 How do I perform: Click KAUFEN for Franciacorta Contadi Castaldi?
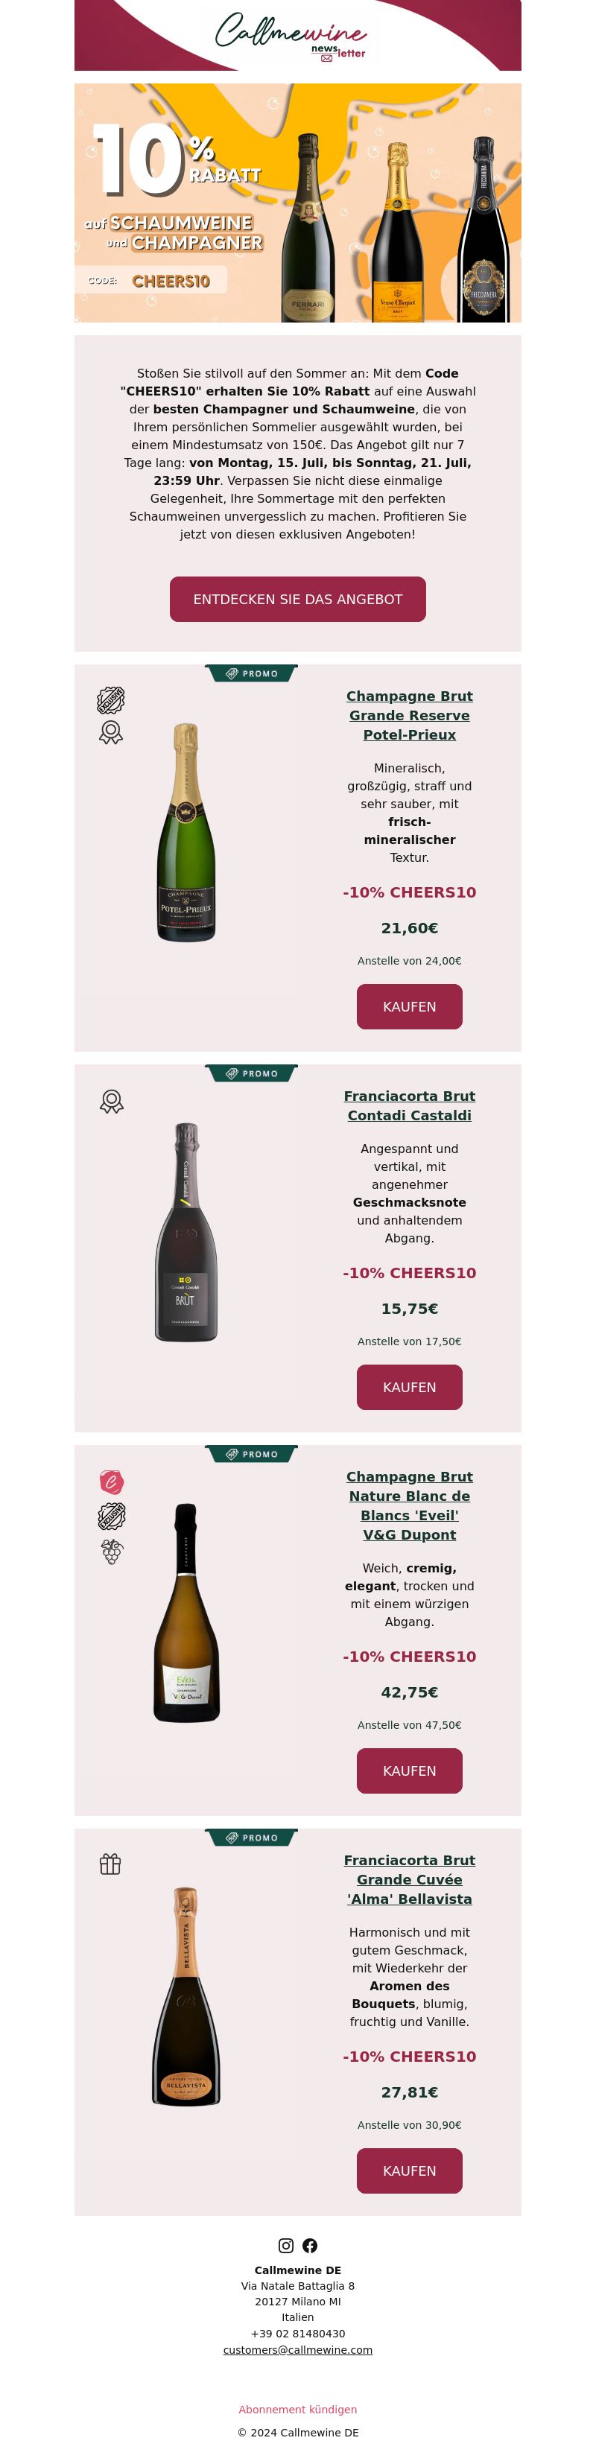coord(410,1387)
